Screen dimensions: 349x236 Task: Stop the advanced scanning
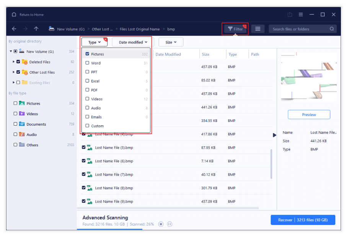161,224
